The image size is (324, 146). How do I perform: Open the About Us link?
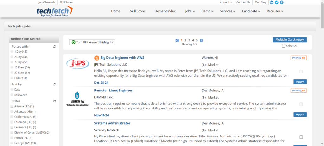coord(226,2)
